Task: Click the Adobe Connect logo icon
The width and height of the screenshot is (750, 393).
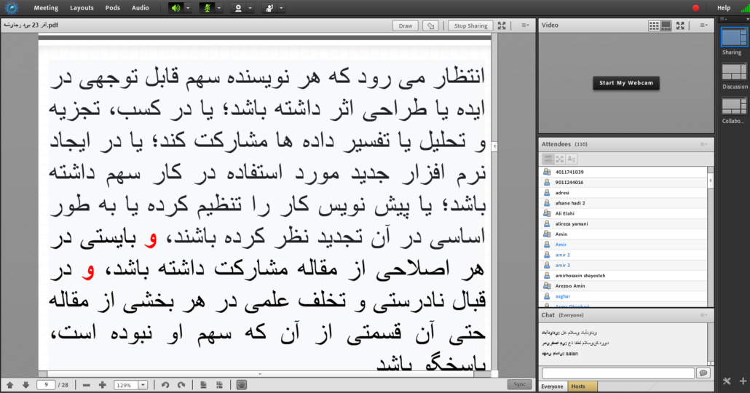Action: tap(11, 8)
